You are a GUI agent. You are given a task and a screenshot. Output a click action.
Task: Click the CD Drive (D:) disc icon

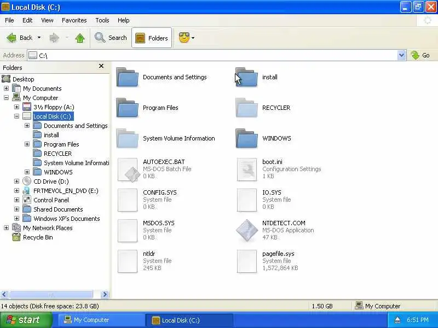tap(27, 181)
